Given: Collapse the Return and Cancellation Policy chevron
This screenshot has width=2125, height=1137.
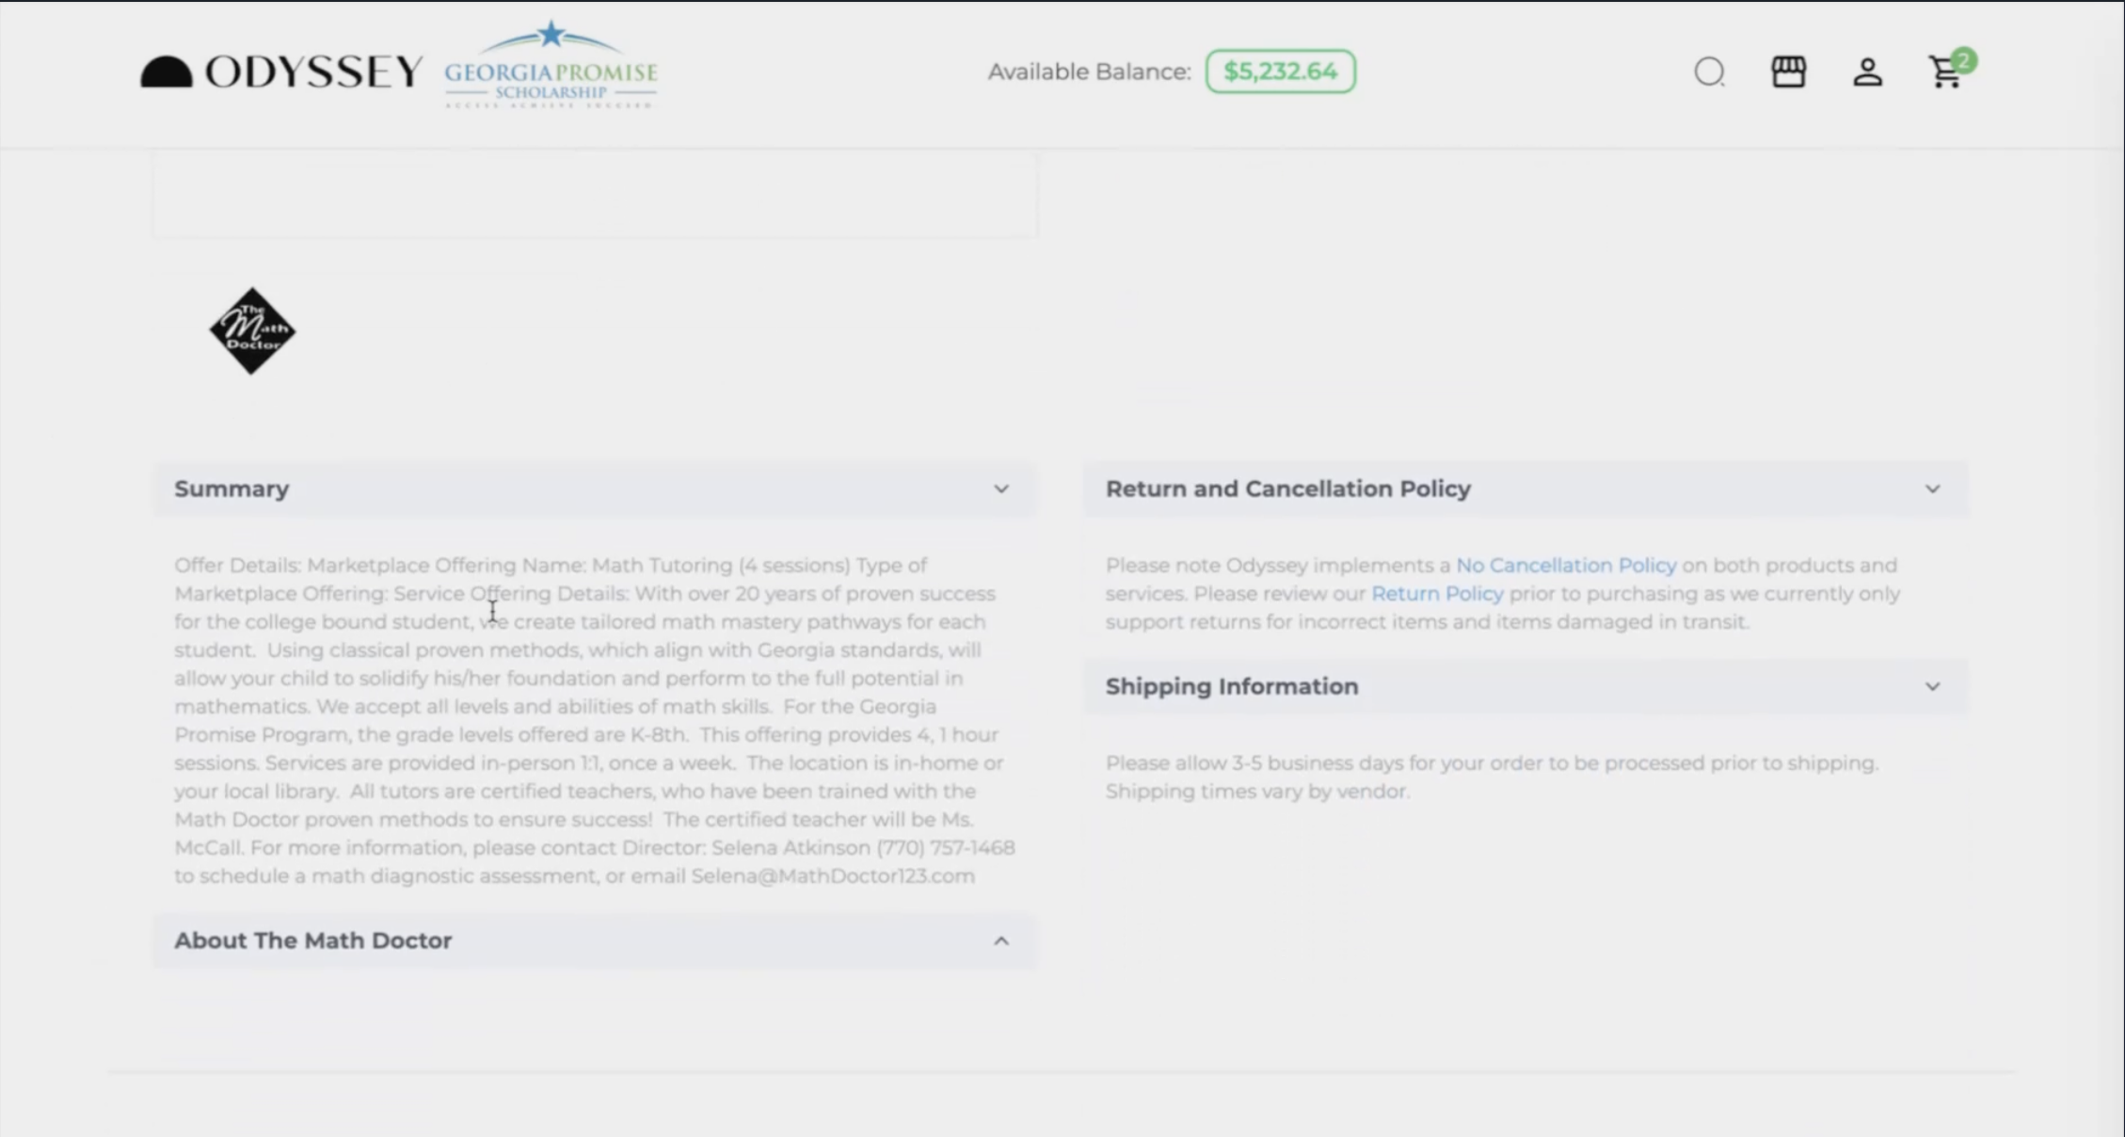Looking at the screenshot, I should (x=1932, y=488).
